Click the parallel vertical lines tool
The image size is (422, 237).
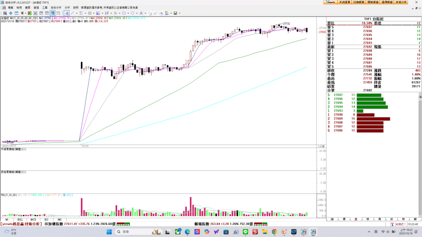pos(89,13)
